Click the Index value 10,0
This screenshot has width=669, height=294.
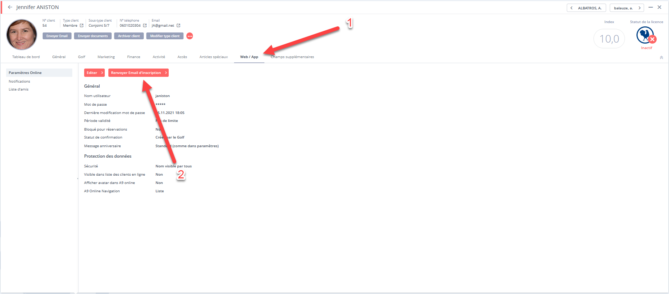[609, 39]
